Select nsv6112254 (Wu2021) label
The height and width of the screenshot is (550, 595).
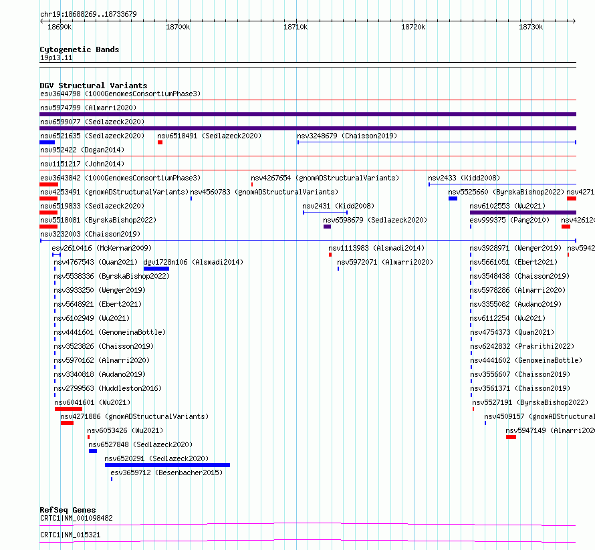507,318
